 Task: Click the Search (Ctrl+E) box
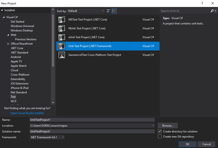coord(185,11)
